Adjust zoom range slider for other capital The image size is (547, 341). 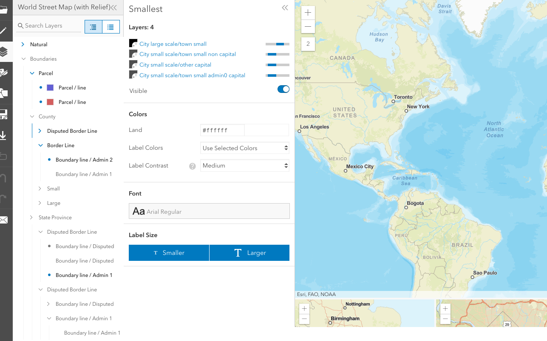(x=278, y=64)
